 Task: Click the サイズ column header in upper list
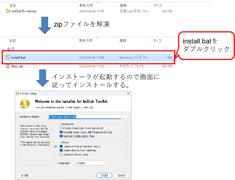click(158, 6)
